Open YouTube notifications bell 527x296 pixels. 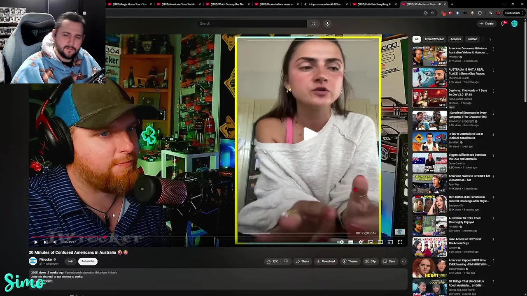(x=502, y=23)
